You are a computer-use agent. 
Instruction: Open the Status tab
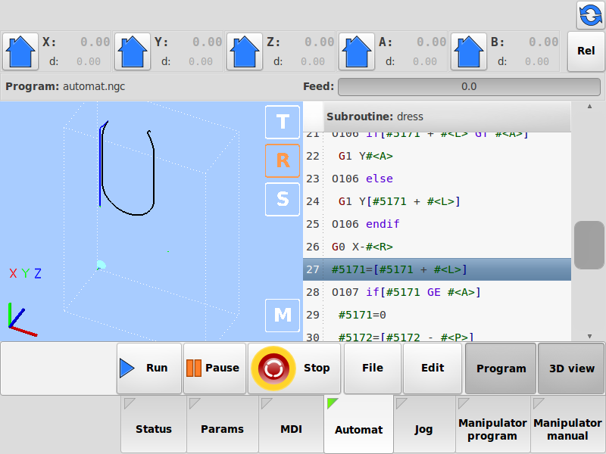(x=154, y=424)
